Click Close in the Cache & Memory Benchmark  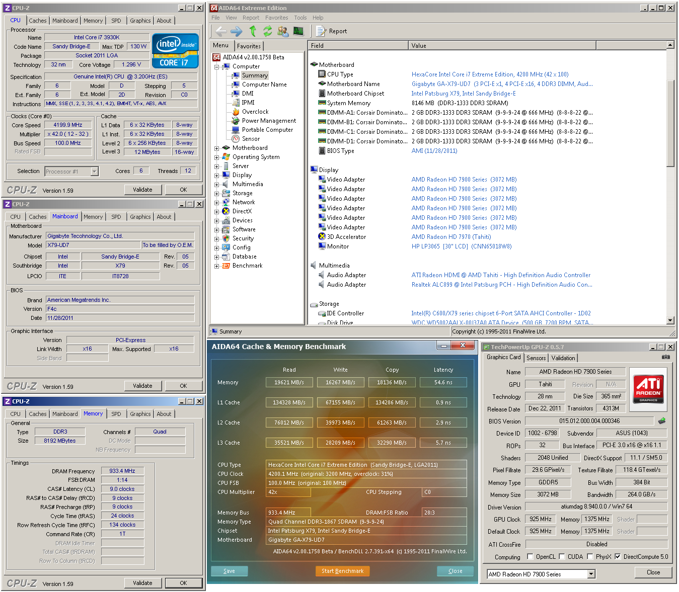click(455, 571)
